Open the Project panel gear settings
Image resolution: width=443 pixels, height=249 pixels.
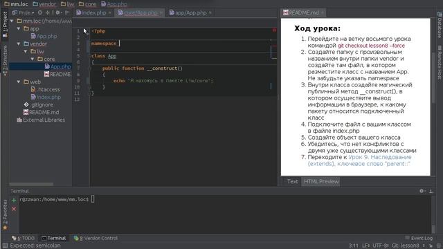click(58, 12)
